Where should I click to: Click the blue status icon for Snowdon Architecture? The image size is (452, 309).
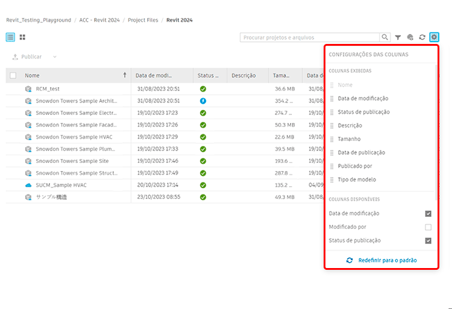click(203, 101)
